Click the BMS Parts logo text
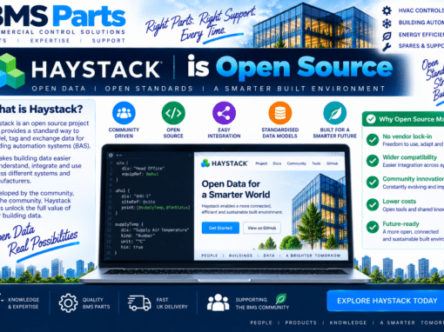The image size is (444, 332). click(63, 16)
